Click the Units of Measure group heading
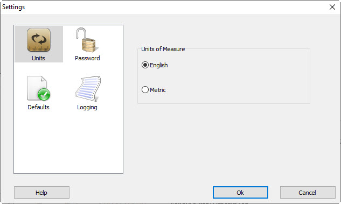Image resolution: width=341 pixels, height=204 pixels. coord(163,49)
